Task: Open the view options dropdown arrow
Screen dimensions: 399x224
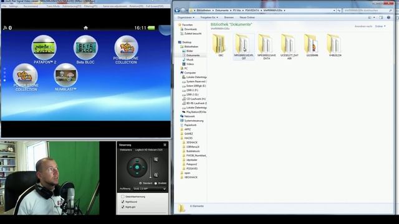Action: coord(374,17)
